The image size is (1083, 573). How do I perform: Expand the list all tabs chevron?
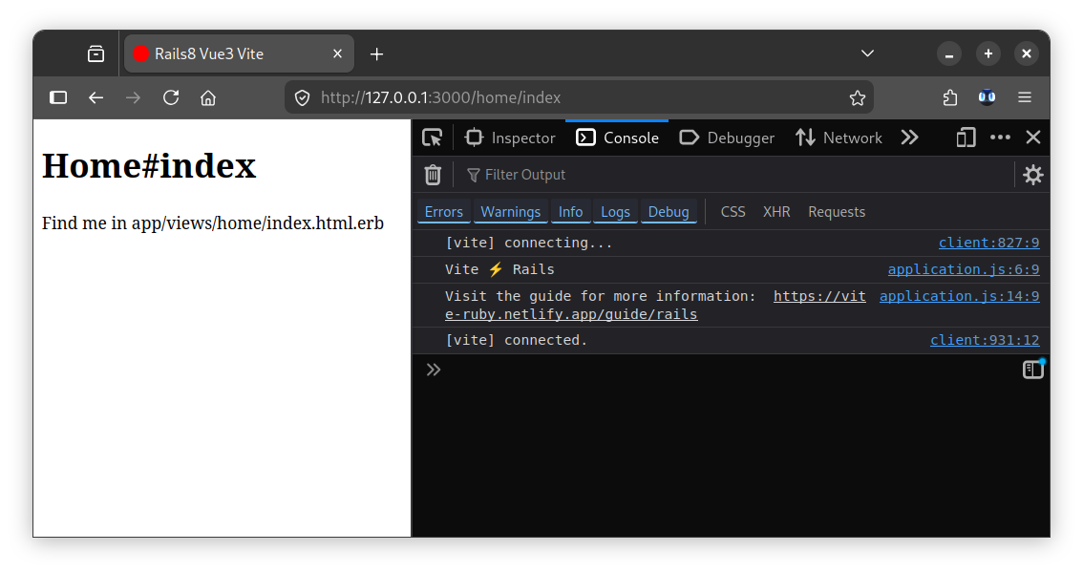click(867, 53)
